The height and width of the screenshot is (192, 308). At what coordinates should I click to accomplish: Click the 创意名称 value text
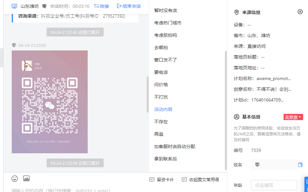click(x=274, y=89)
